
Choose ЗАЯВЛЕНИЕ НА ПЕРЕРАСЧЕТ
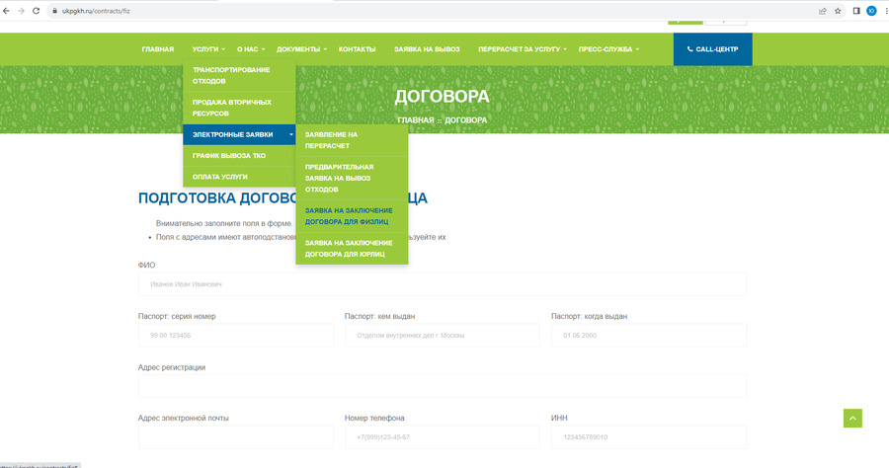point(352,140)
